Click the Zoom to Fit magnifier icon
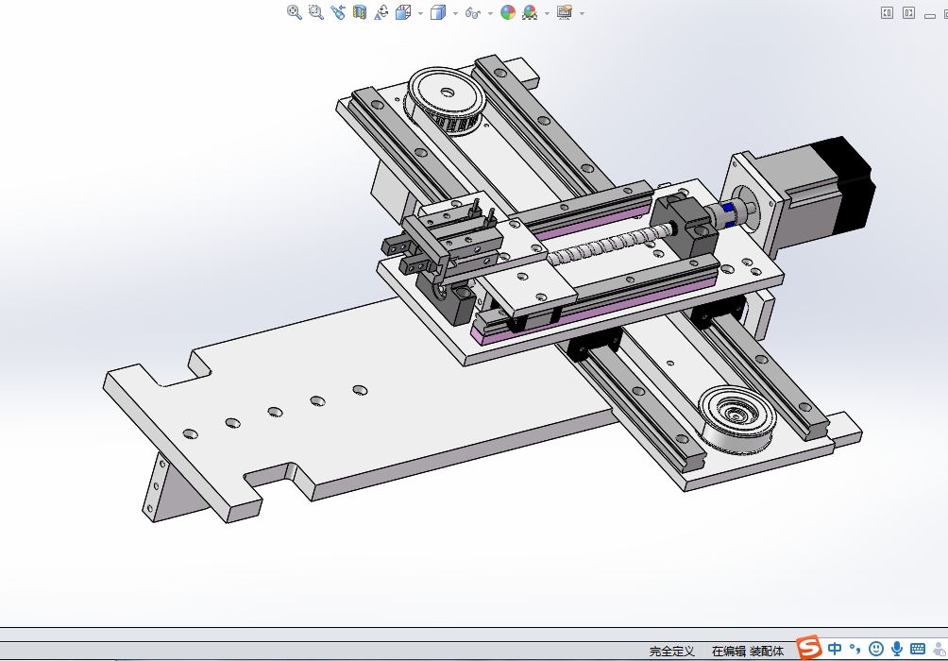The width and height of the screenshot is (948, 661). [x=294, y=12]
